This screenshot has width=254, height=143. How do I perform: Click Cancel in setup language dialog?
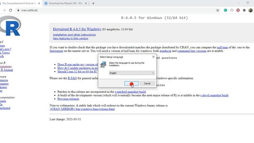point(147,83)
